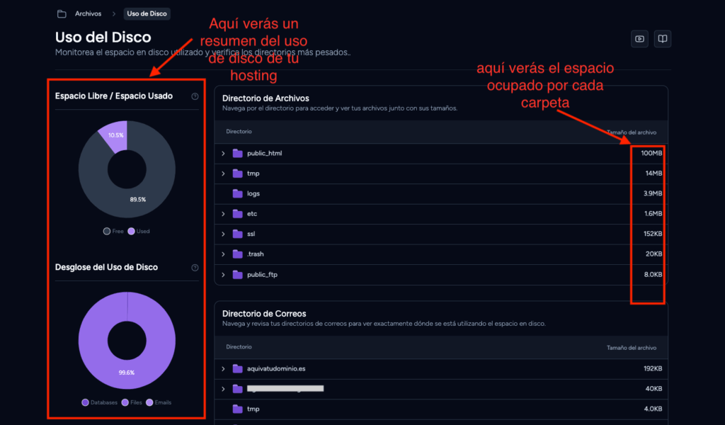This screenshot has height=425, width=725.
Task: Select the aquivatudominio.es directory name
Action: [276, 368]
